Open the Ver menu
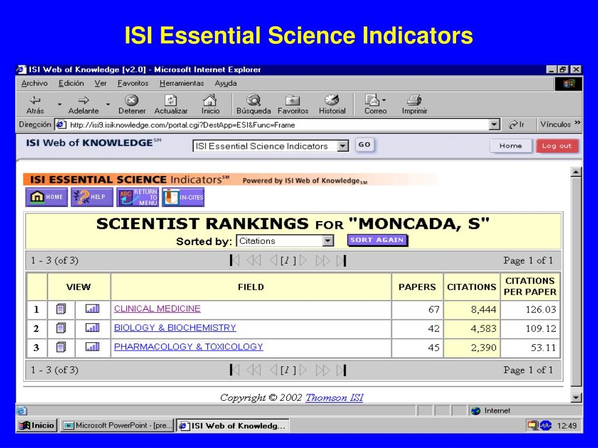The width and height of the screenshot is (598, 448). pyautogui.click(x=100, y=83)
